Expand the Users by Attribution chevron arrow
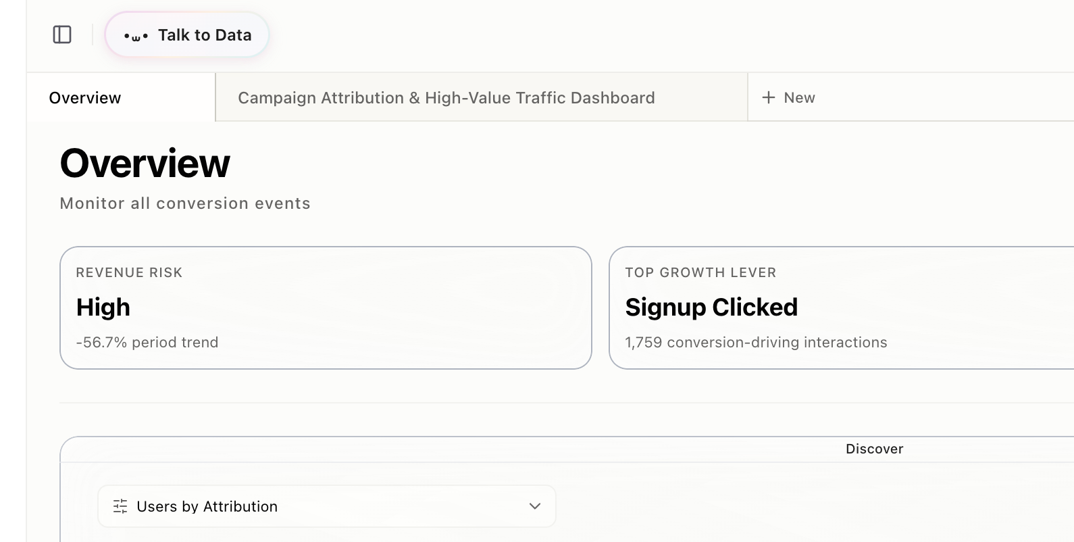 coord(535,506)
